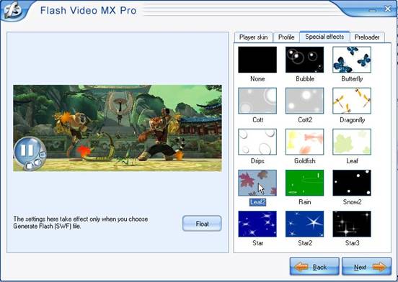Pause the video with the round pause button
Screen dimensions: 398x282
coord(27,150)
